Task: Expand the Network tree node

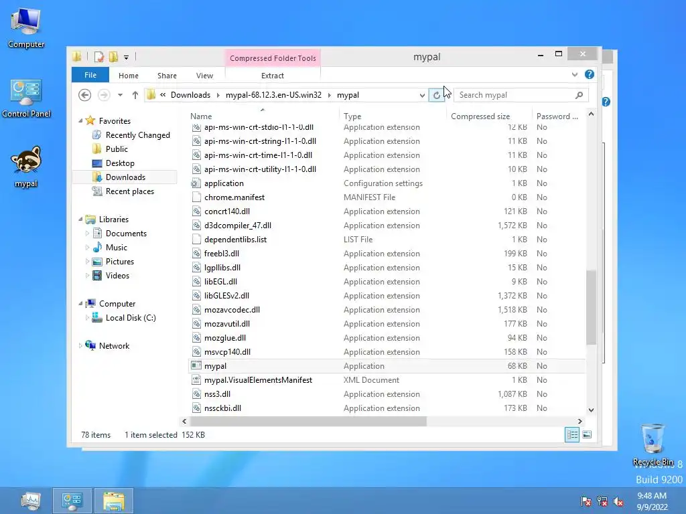Action: (x=80, y=346)
